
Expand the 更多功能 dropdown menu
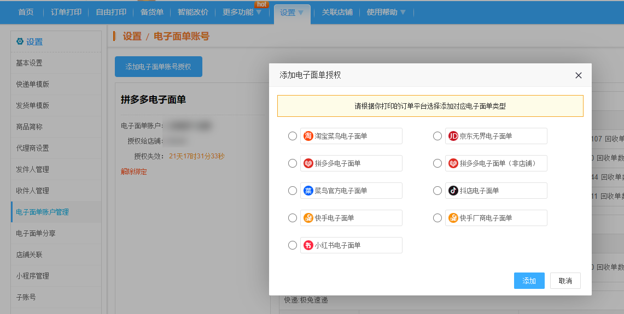pyautogui.click(x=242, y=12)
